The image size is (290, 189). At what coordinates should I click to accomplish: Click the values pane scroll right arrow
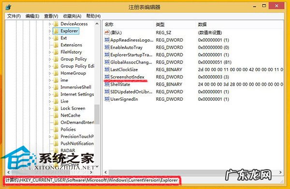pyautogui.click(x=280, y=173)
